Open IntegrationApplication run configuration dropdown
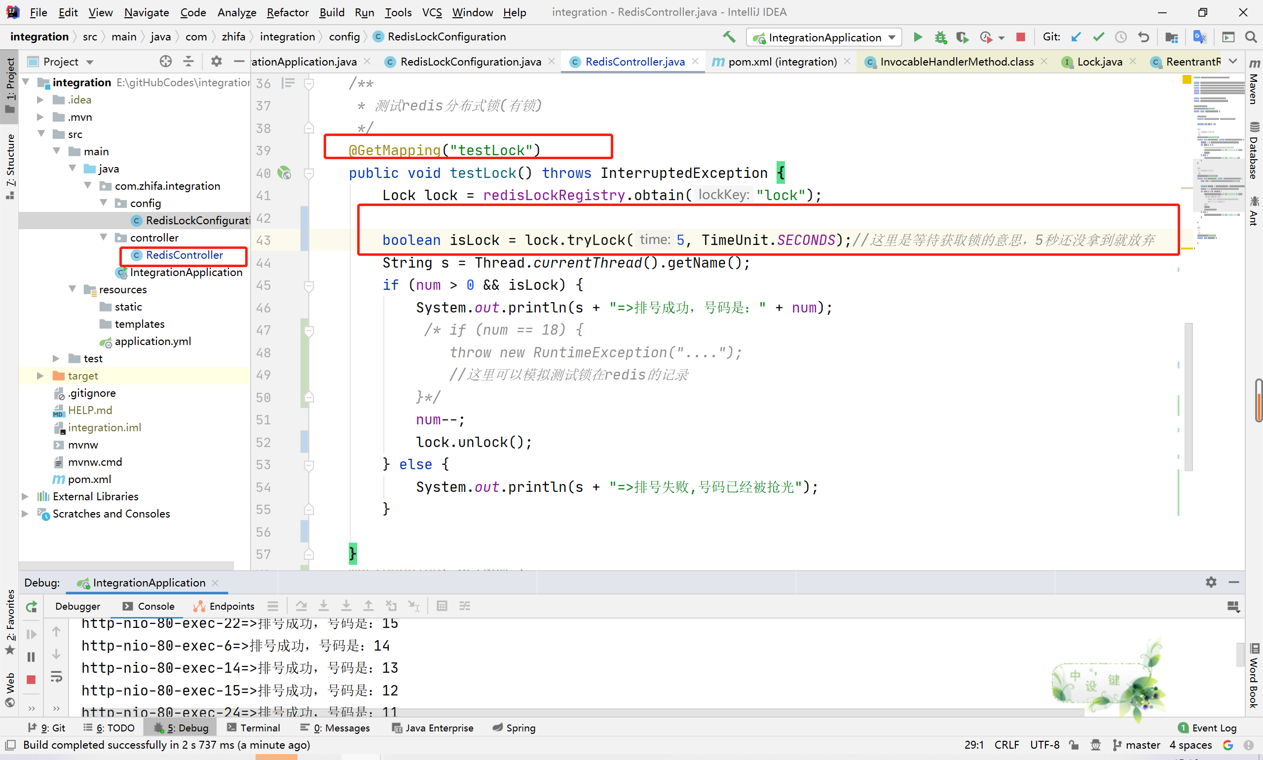Screen dimensions: 1263x760 point(824,37)
